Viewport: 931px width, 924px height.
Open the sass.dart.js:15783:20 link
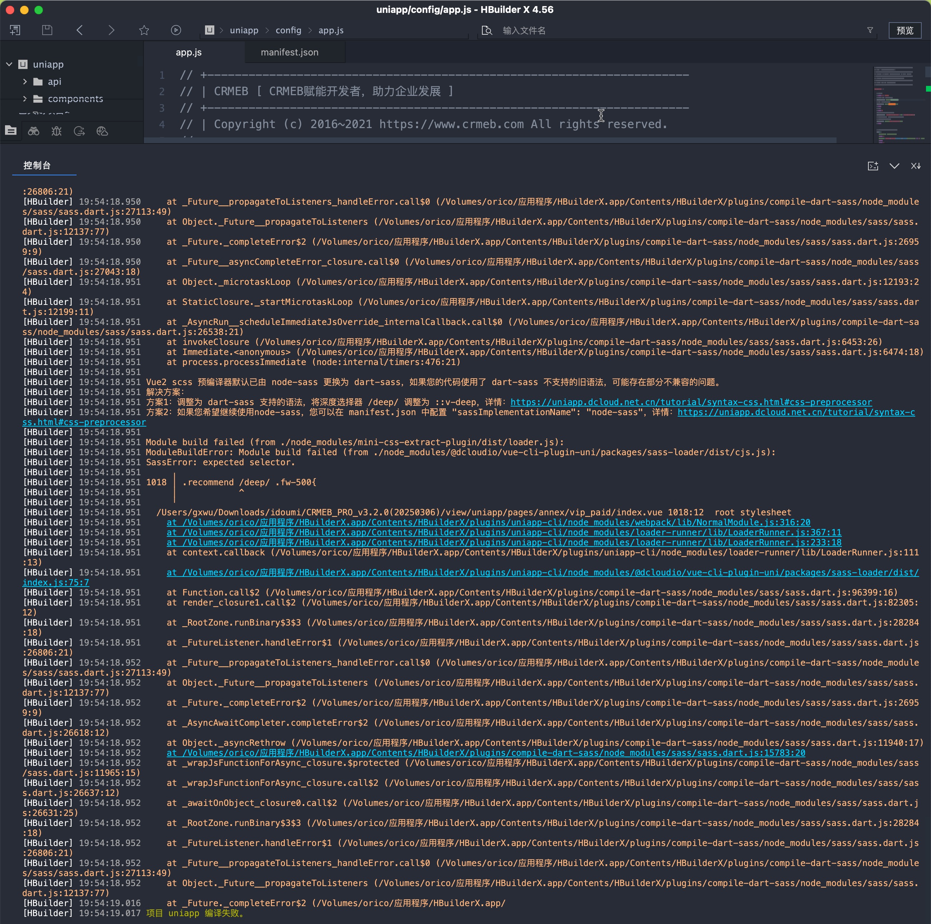point(486,753)
